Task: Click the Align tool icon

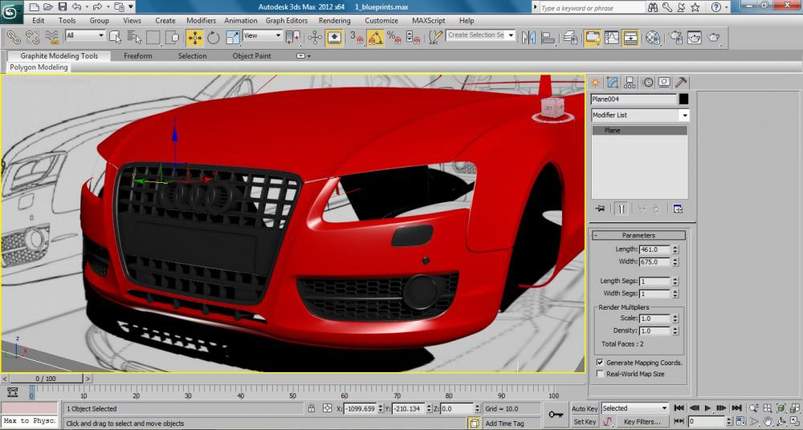Action: pos(548,37)
